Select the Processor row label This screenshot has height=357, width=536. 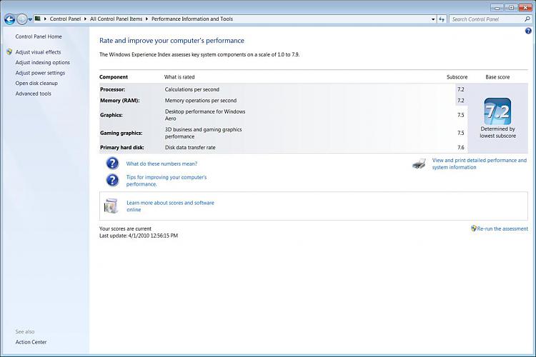pos(112,89)
